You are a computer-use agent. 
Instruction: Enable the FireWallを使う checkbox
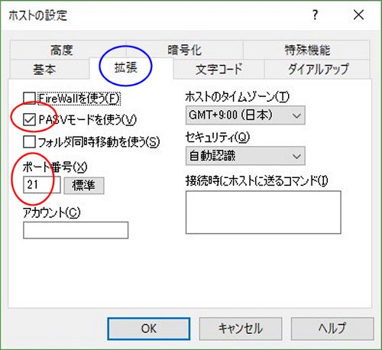(x=29, y=99)
